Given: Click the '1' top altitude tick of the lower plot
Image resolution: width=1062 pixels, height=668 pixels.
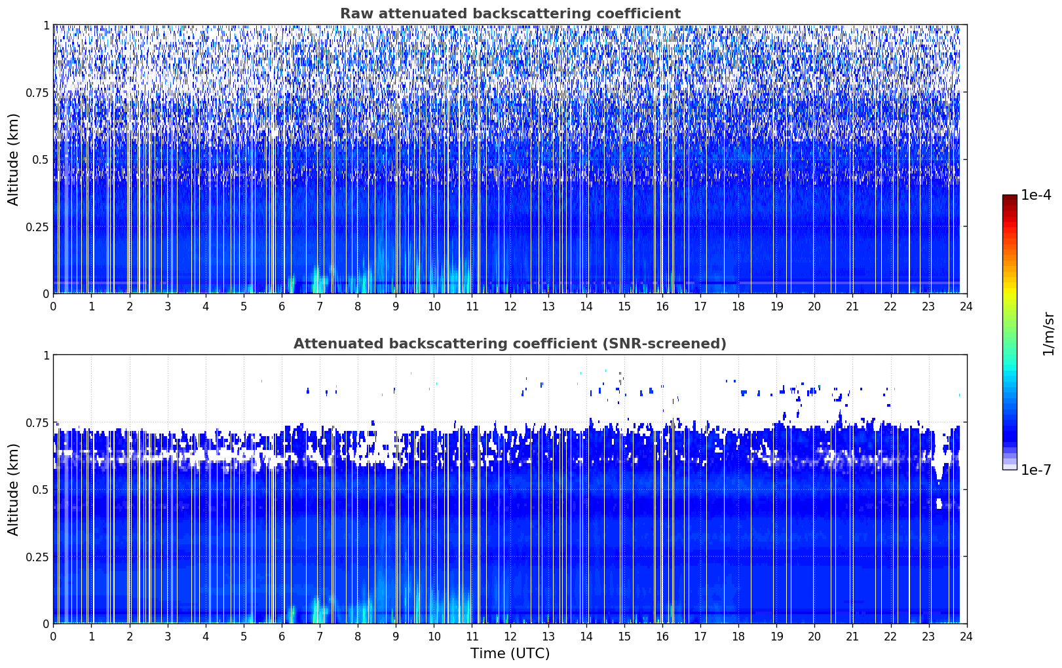Looking at the screenshot, I should [46, 356].
